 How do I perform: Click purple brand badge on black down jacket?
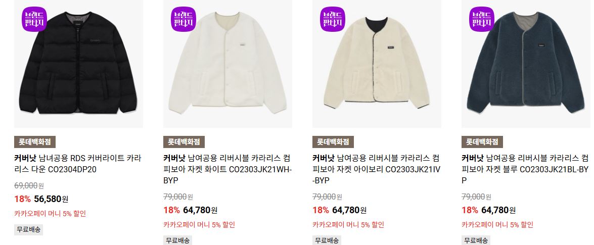pos(34,19)
